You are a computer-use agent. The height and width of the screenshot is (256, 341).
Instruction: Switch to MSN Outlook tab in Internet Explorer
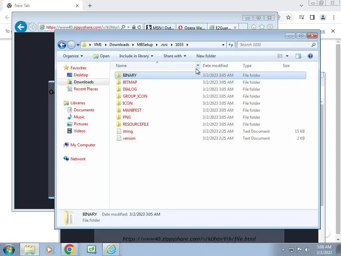[x=160, y=28]
